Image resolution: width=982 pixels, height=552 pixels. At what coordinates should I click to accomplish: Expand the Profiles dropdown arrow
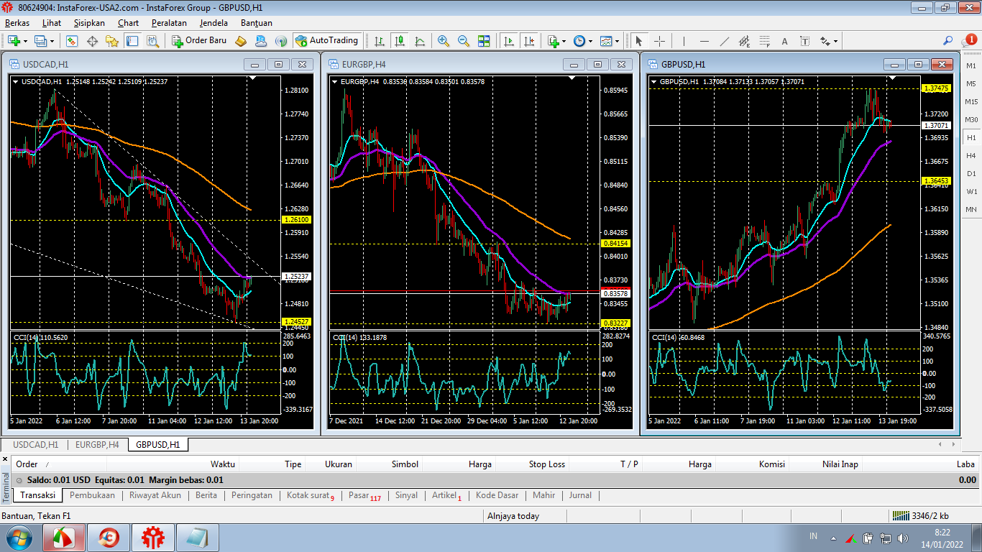pyautogui.click(x=52, y=41)
